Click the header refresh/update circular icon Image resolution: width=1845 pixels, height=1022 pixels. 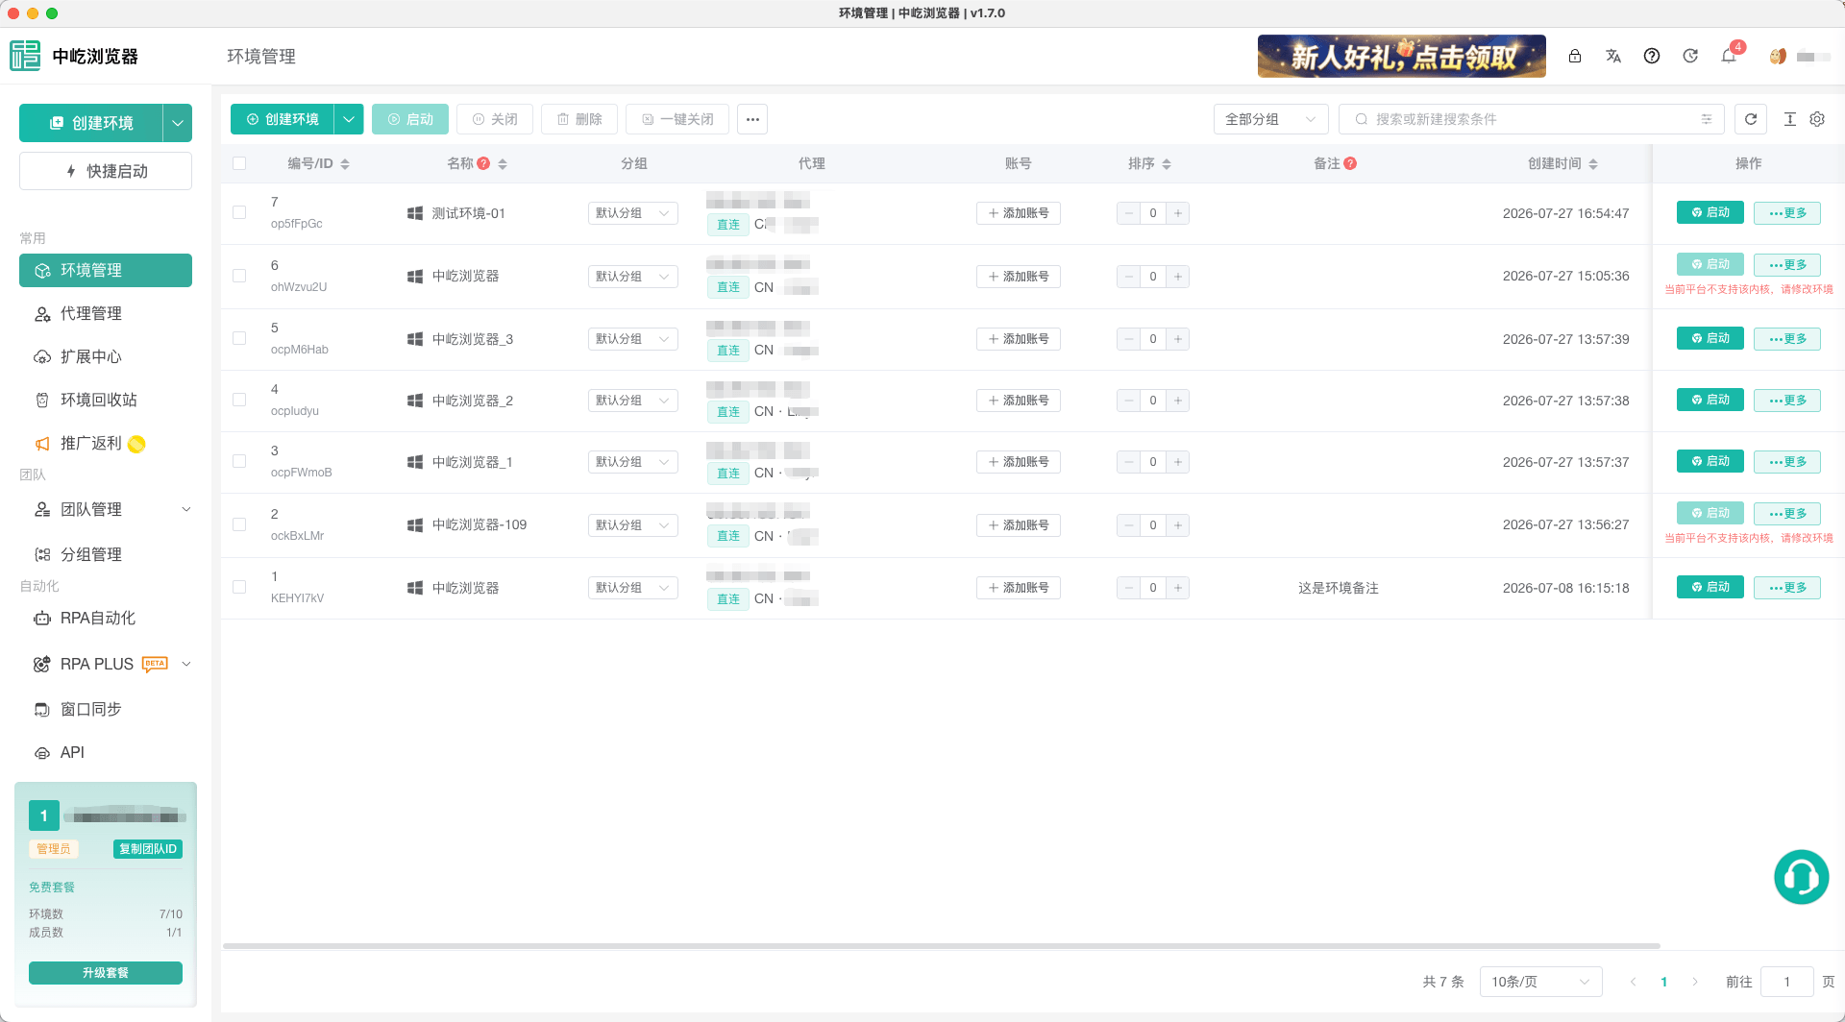pos(1690,56)
